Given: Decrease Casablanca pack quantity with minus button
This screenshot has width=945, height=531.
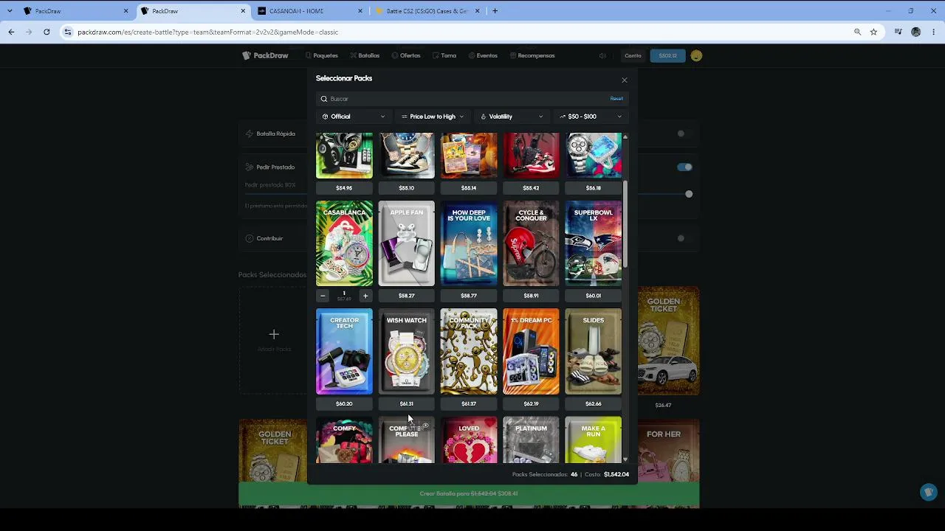Looking at the screenshot, I should [x=323, y=296].
